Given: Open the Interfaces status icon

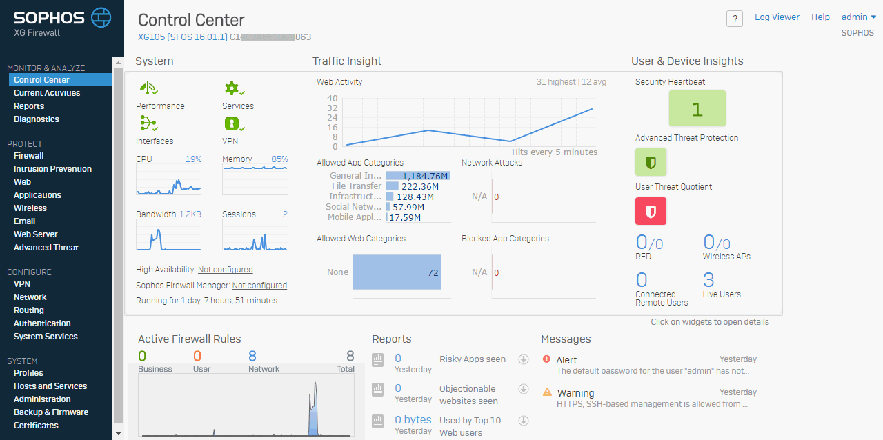Looking at the screenshot, I should click(148, 123).
